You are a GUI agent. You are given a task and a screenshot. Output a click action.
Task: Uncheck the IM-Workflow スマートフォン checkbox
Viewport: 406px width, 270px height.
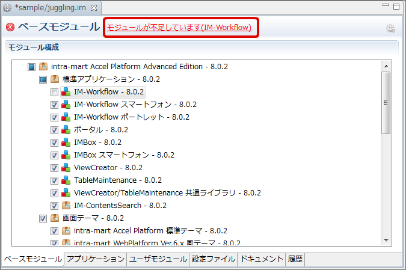54,105
